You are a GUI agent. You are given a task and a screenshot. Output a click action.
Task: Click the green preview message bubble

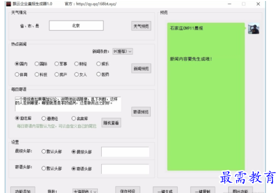click(206, 96)
